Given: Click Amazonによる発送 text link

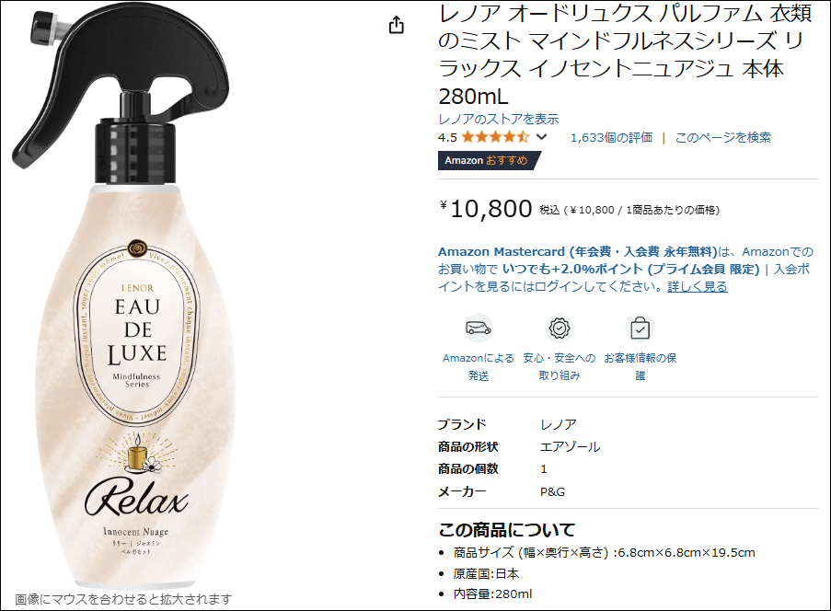Looking at the screenshot, I should pos(479,367).
